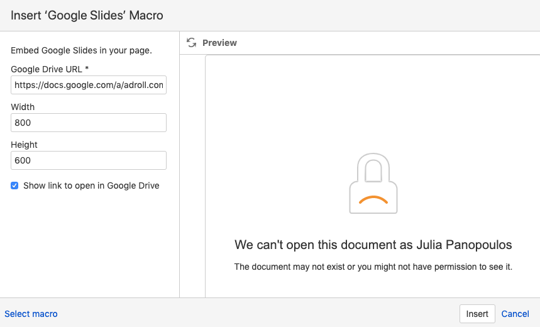Image resolution: width=540 pixels, height=327 pixels.
Task: Click 'Embed Google Slides in your page.' text
Action: (81, 51)
